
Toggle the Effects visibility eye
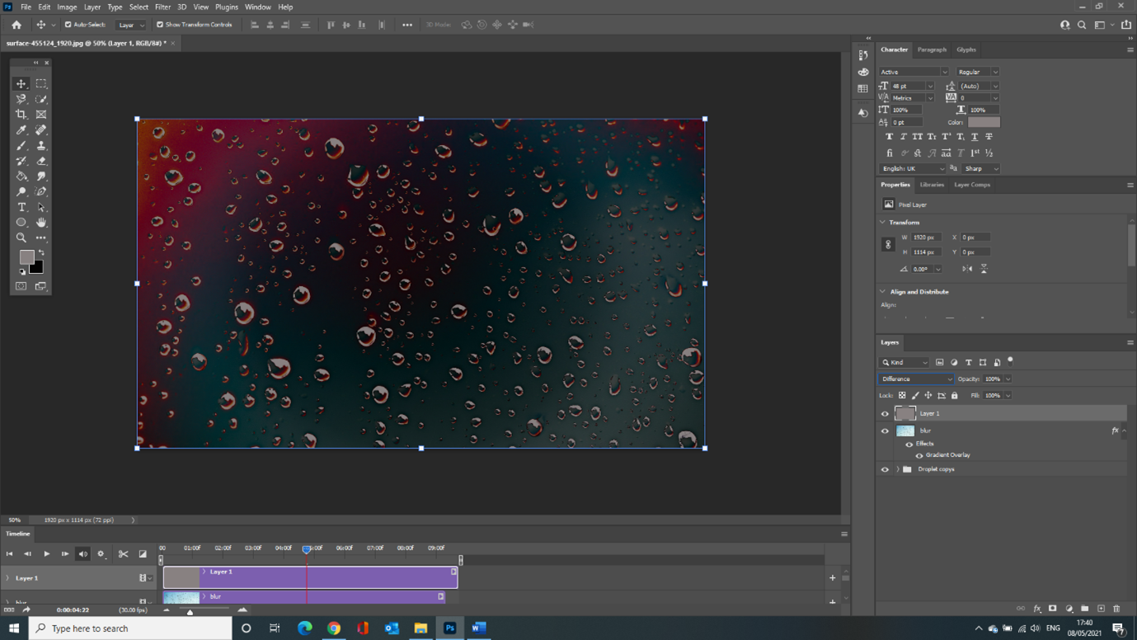909,444
